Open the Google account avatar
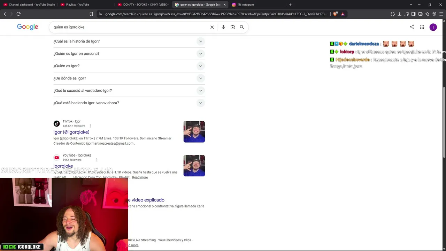 [433, 27]
